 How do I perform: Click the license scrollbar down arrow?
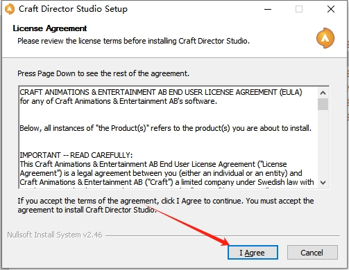coord(323,183)
